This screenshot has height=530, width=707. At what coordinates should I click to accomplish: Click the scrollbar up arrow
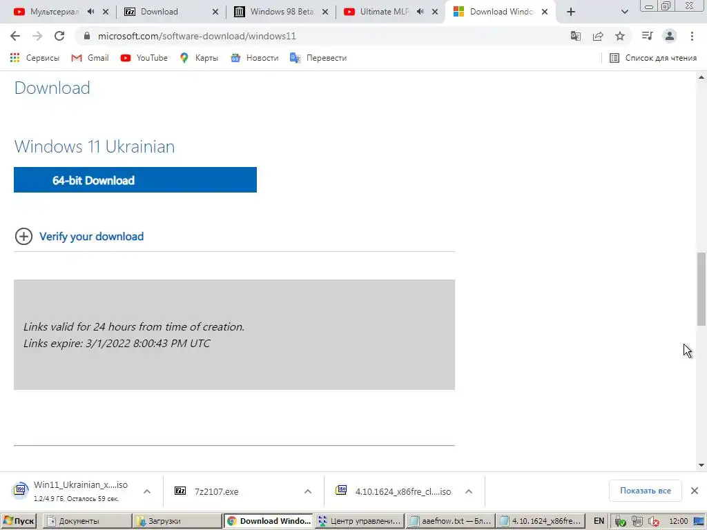pos(701,77)
